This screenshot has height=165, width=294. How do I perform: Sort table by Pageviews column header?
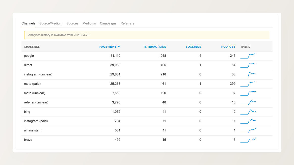[x=110, y=47]
